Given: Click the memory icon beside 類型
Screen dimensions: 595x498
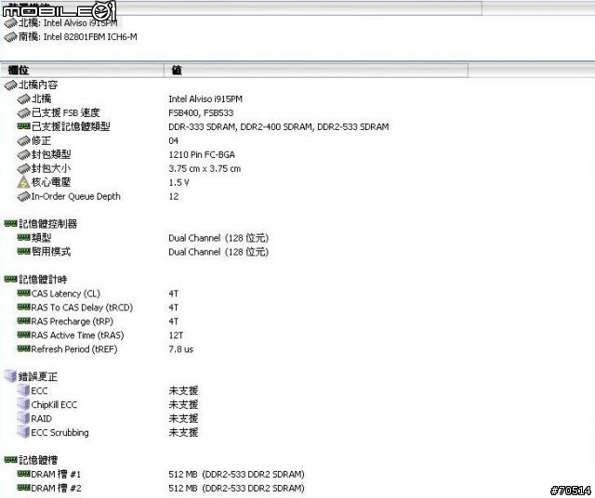Looking at the screenshot, I should tap(23, 238).
